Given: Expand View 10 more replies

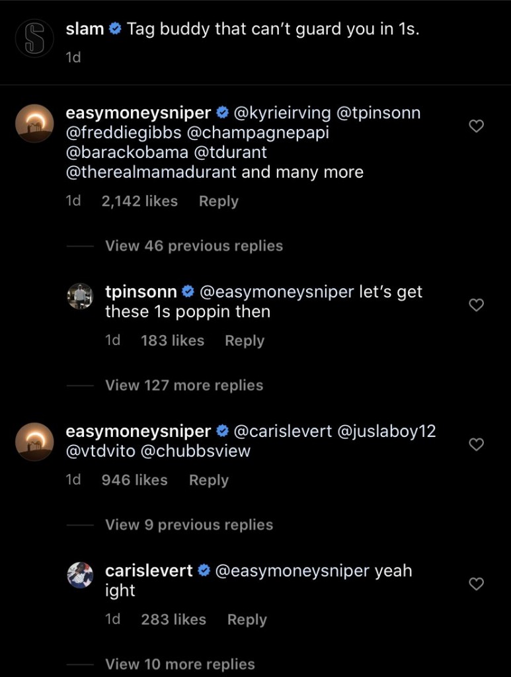Looking at the screenshot, I should [x=179, y=664].
